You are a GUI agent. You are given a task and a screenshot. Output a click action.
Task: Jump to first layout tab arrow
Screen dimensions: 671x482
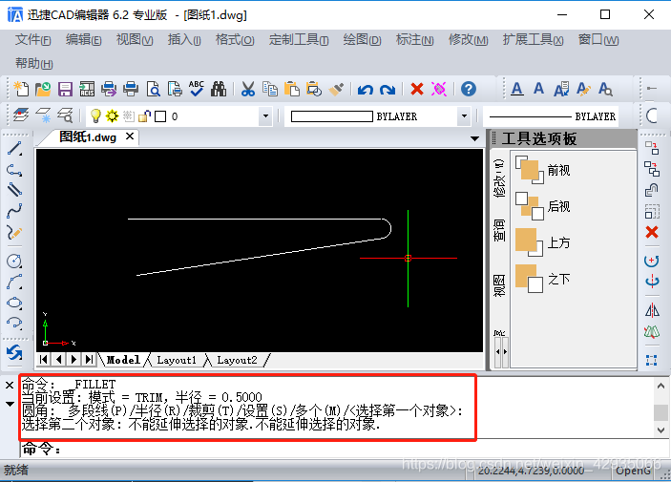(44, 359)
